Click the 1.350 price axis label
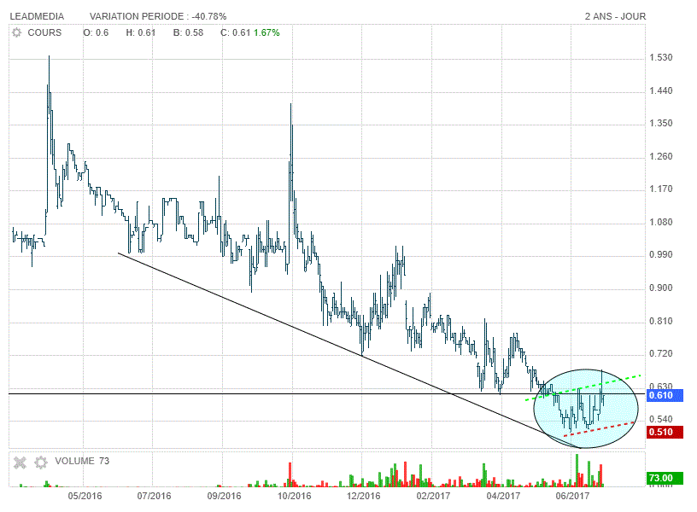 pyautogui.click(x=661, y=123)
